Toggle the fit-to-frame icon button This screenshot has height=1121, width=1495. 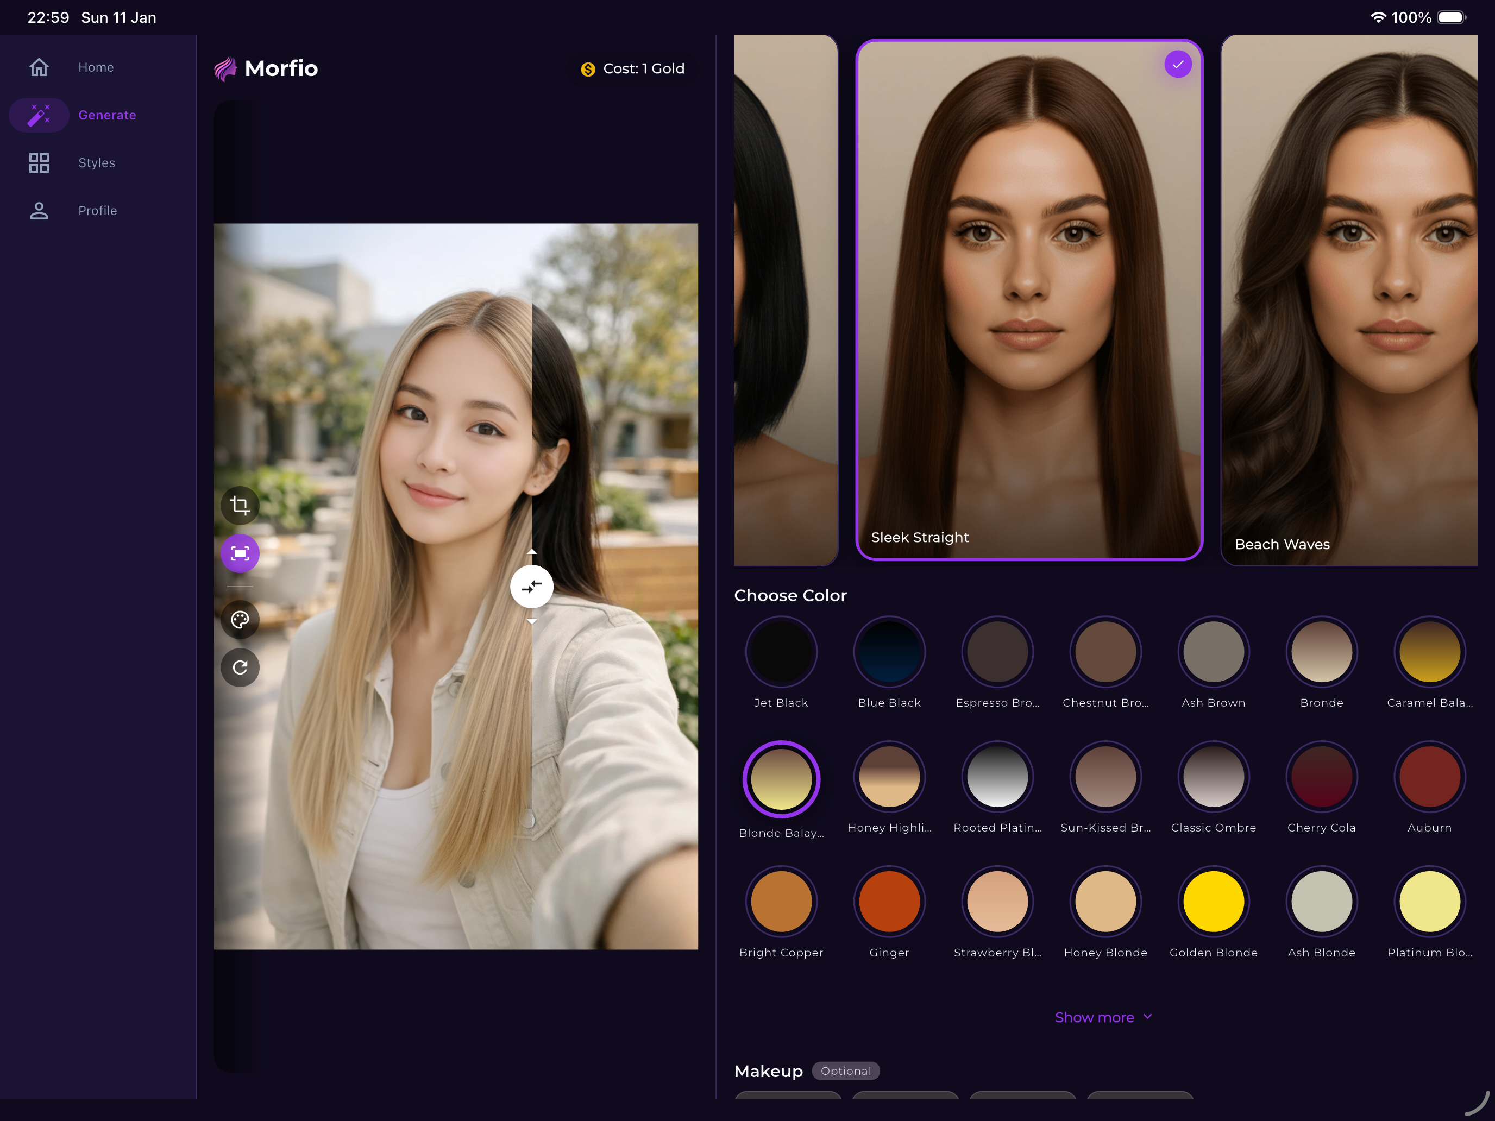coord(240,553)
